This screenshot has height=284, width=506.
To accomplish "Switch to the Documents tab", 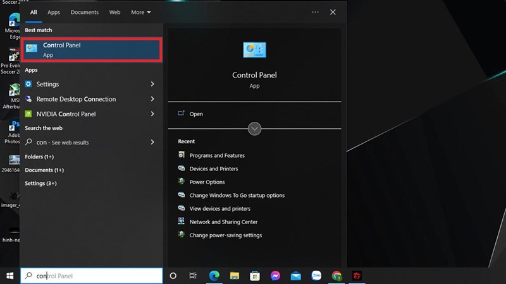I will [x=85, y=12].
